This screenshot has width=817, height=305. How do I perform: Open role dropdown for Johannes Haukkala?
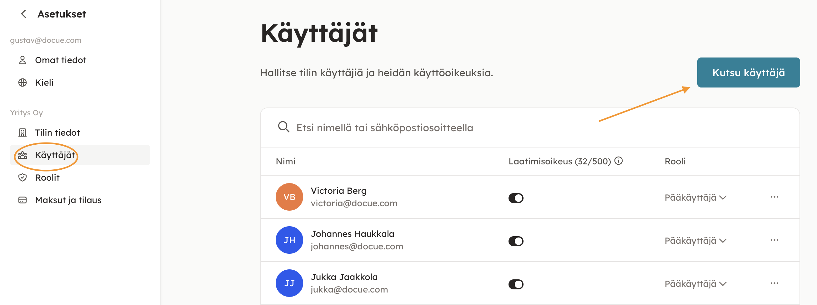tap(695, 241)
